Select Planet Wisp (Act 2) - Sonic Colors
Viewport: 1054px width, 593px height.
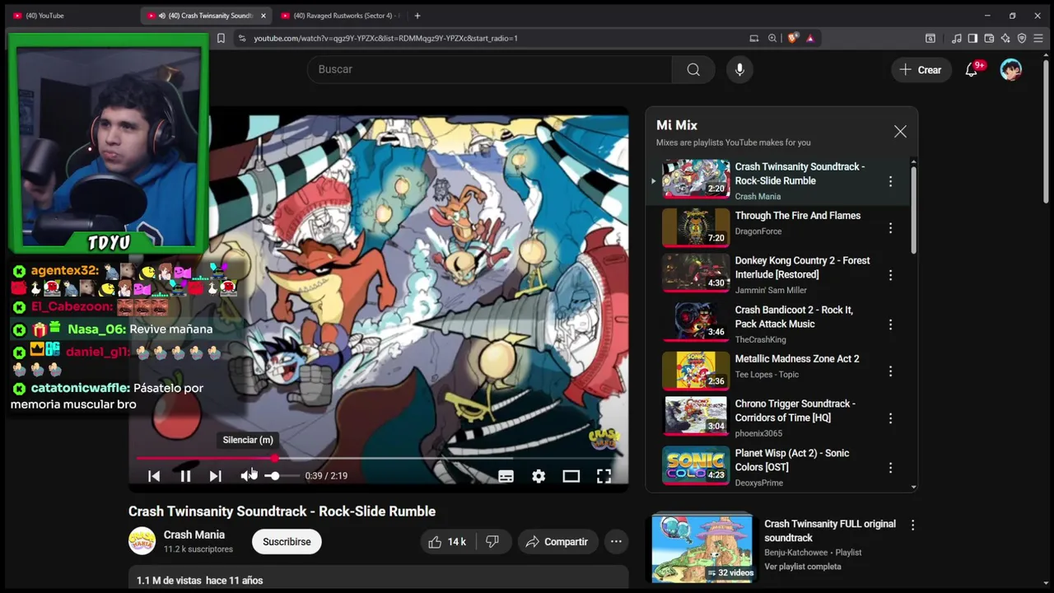tap(792, 460)
